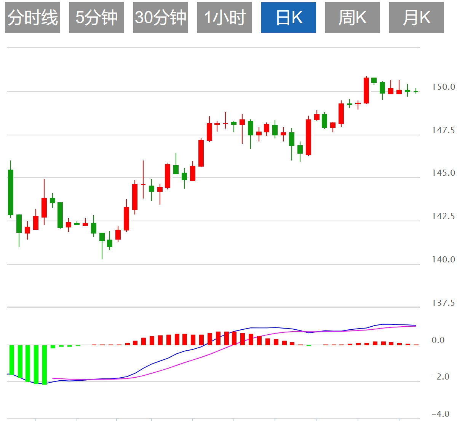465x421 pixels.
Task: Click the 137.5 price axis label
Action: click(443, 303)
